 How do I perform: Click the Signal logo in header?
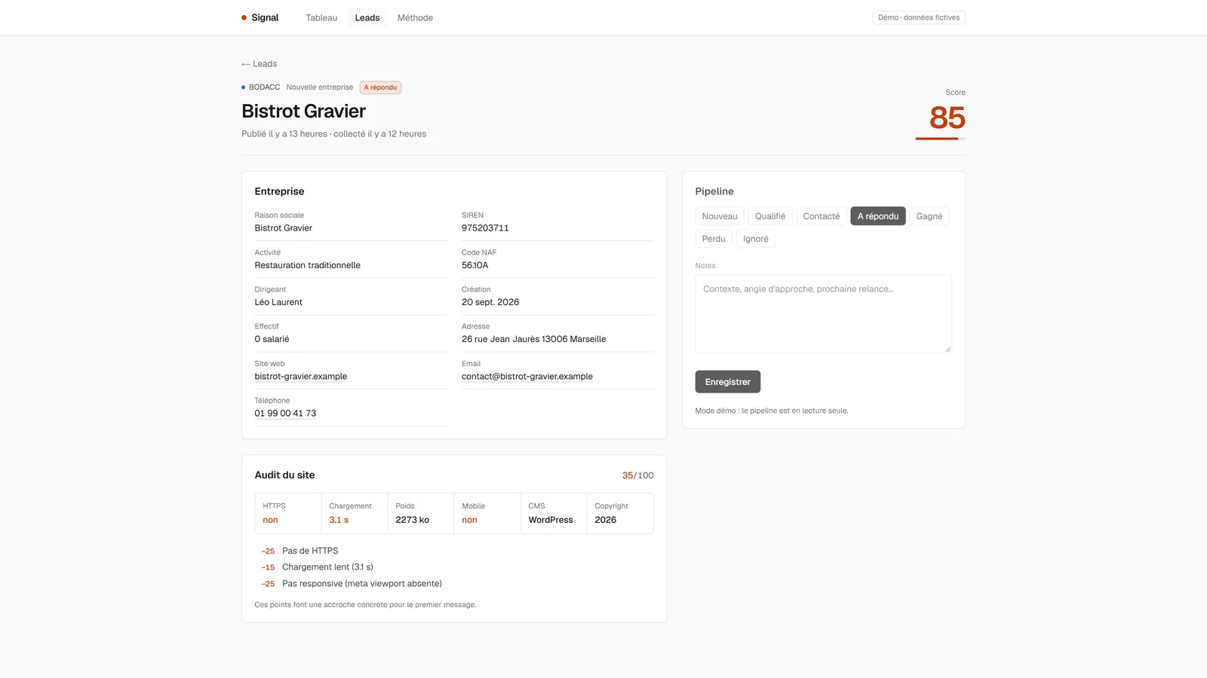coord(260,17)
